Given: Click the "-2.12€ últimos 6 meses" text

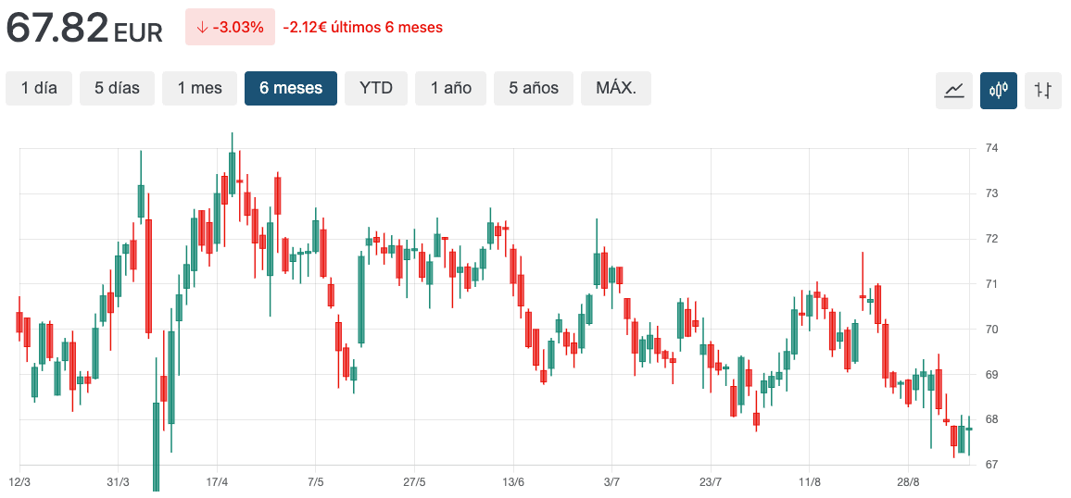Looking at the screenshot, I should coord(362,27).
